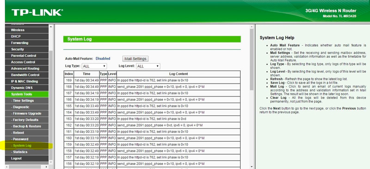Click the Log Content column header
This screenshot has height=169, width=370.
click(179, 74)
